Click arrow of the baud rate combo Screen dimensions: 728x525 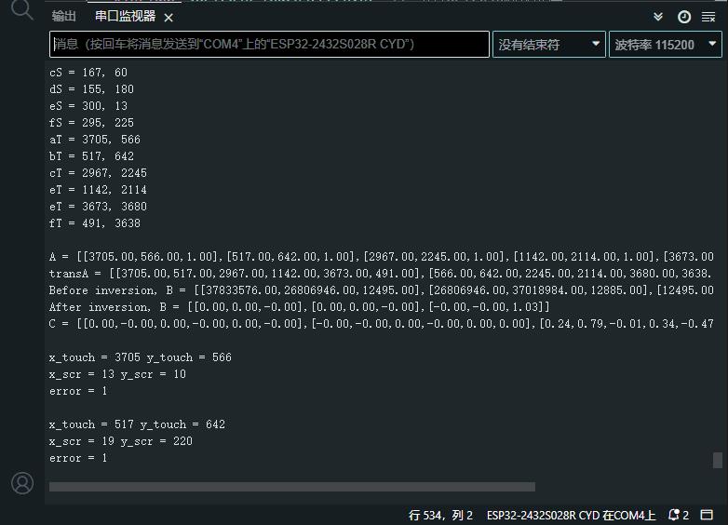(712, 44)
